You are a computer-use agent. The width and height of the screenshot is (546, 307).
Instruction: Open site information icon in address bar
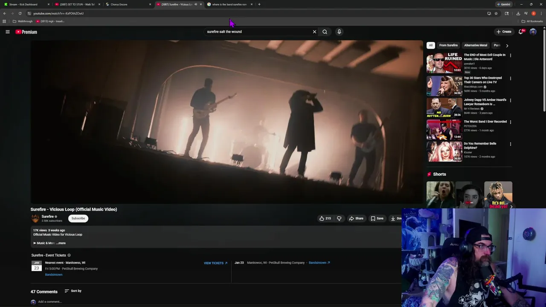point(29,13)
